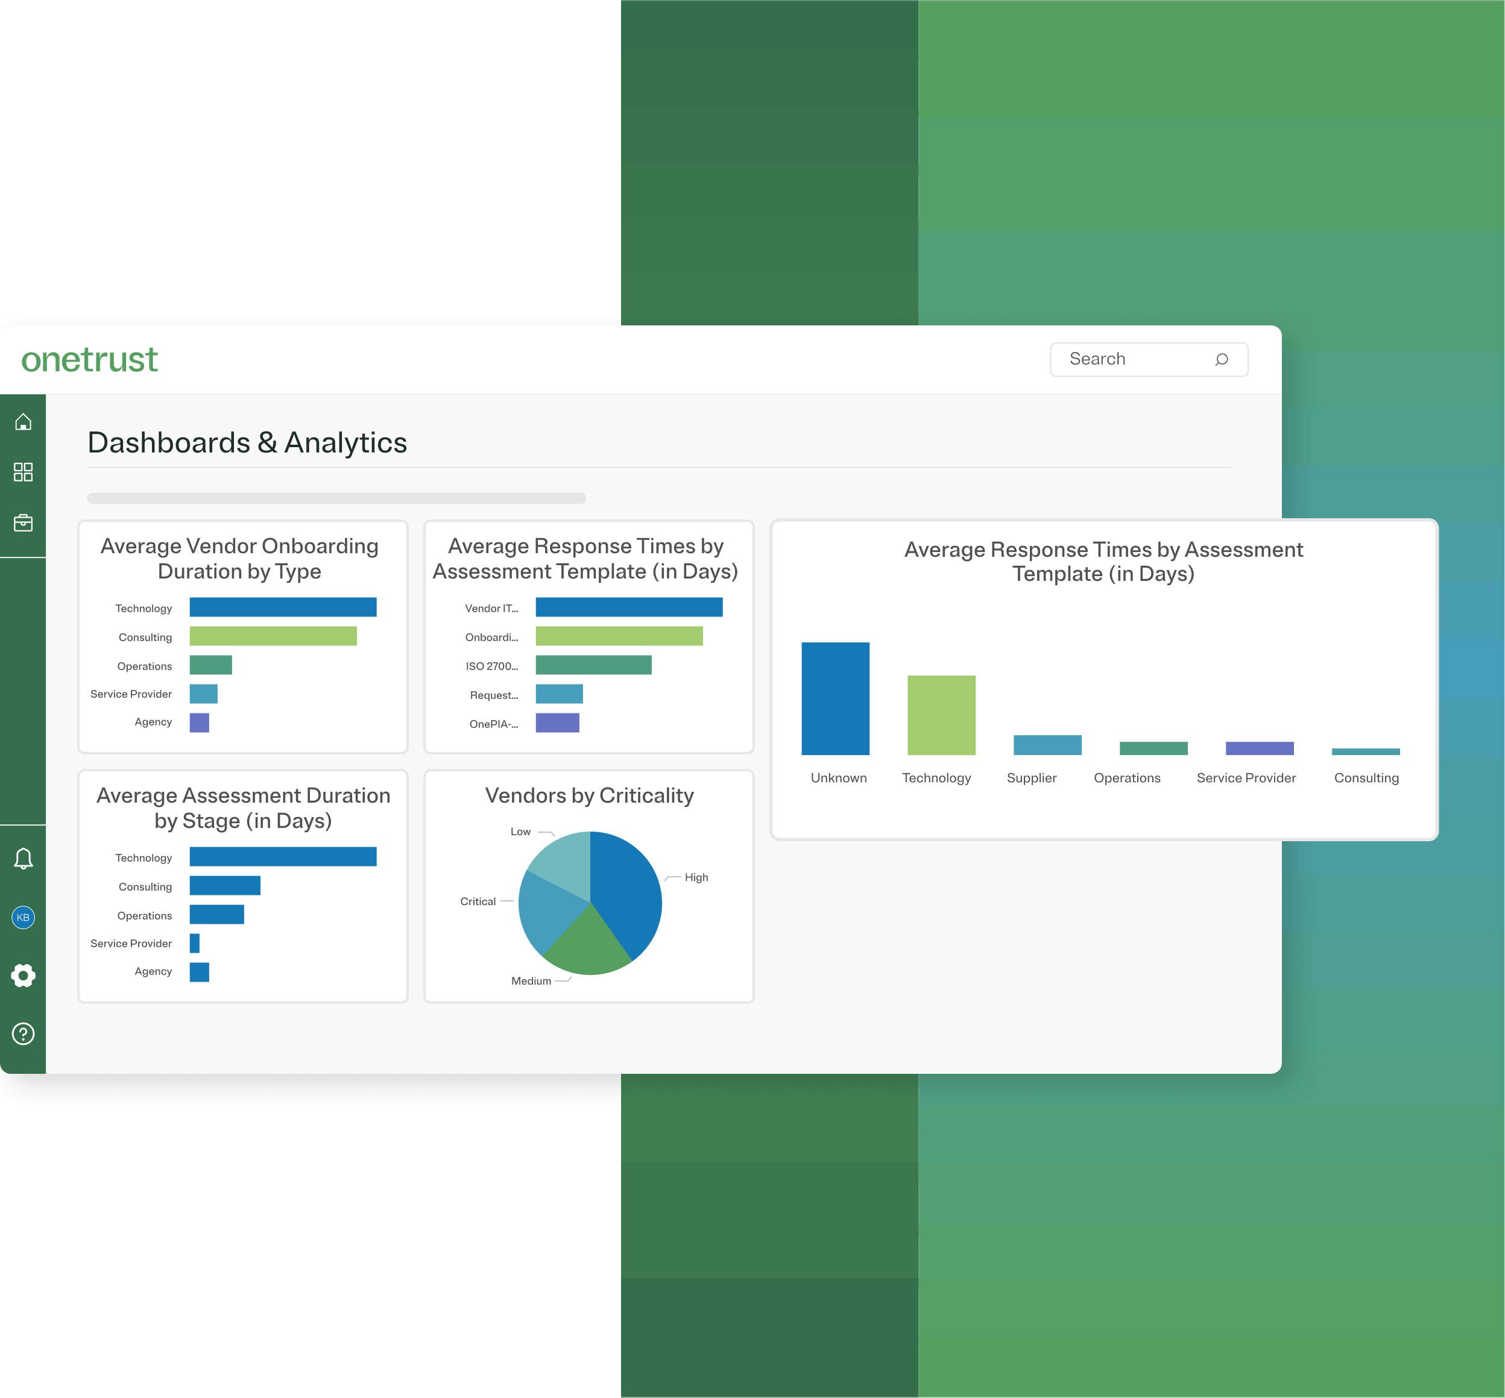Click the help question mark icon
The height and width of the screenshot is (1398, 1505).
coord(23,1034)
